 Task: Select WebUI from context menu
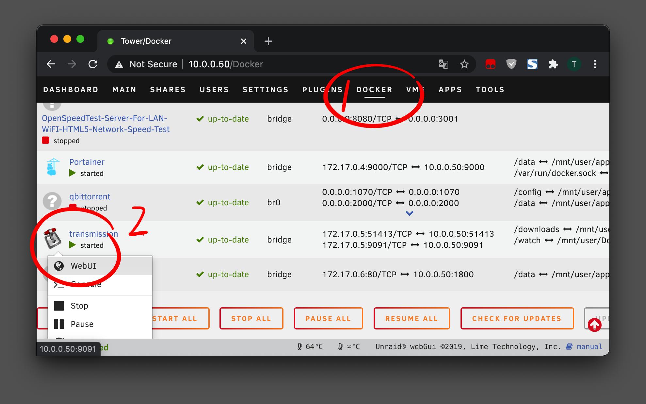coord(83,266)
